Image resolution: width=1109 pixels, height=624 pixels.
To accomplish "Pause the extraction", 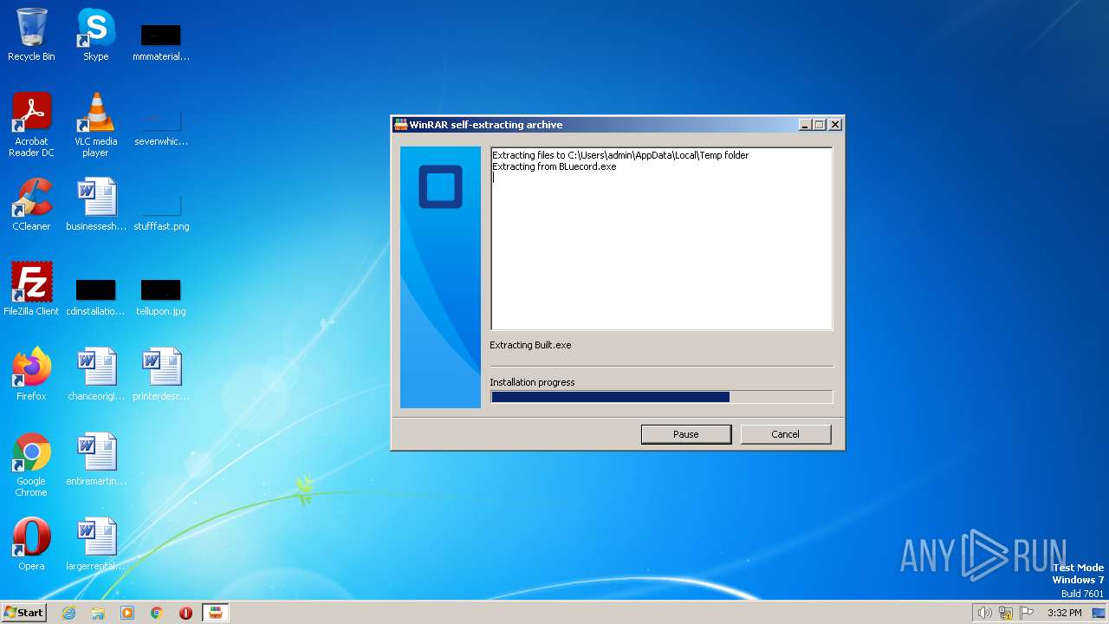I will pyautogui.click(x=686, y=434).
